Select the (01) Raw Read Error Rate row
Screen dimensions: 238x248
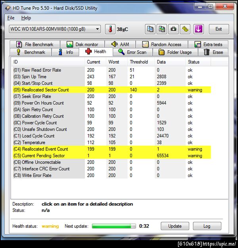pos(112,70)
